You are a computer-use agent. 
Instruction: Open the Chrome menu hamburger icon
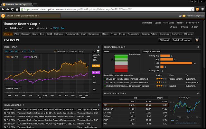point(202,9)
